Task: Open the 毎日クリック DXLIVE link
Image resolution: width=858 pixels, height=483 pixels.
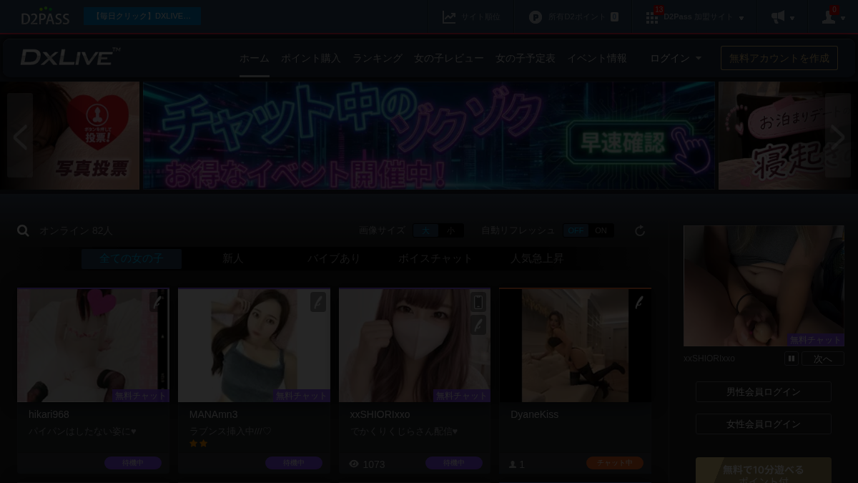Action: click(143, 16)
